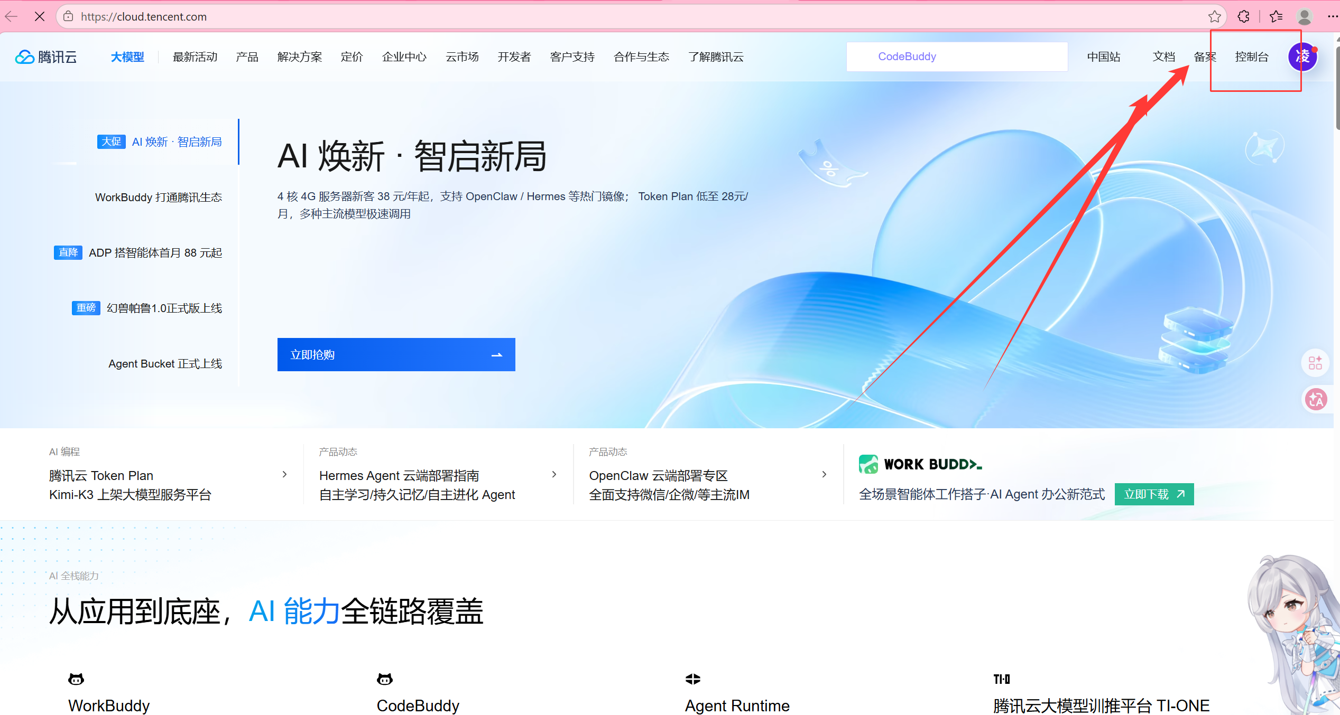
Task: Go to the 控制台 console
Action: pyautogui.click(x=1251, y=57)
